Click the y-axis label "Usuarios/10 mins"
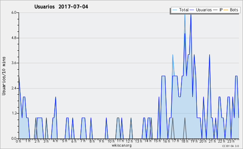243x149 pixels. click(4, 76)
